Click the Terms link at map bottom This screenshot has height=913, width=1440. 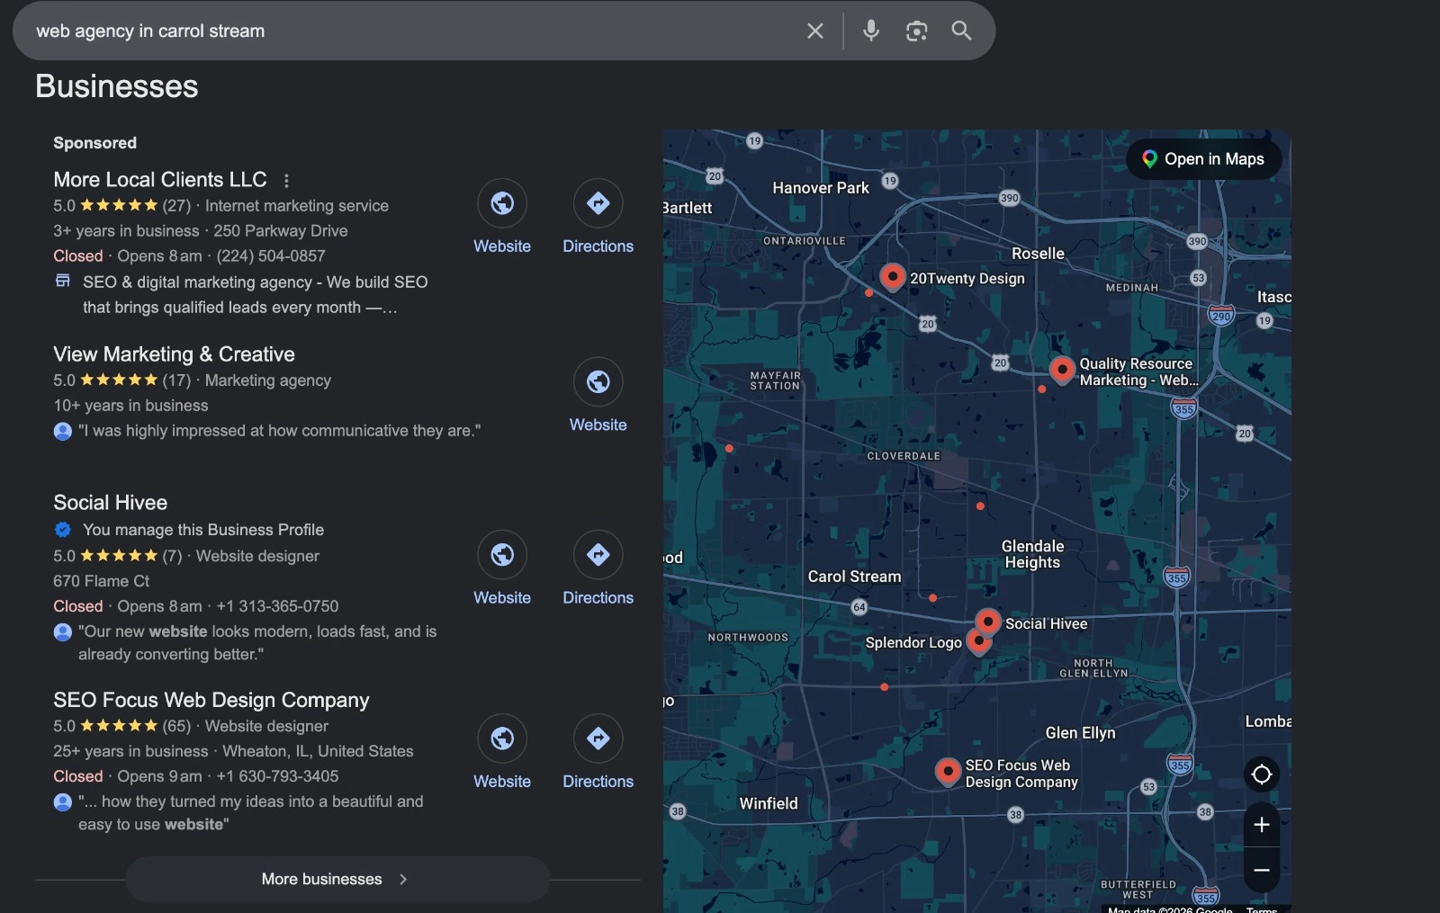pyautogui.click(x=1262, y=909)
